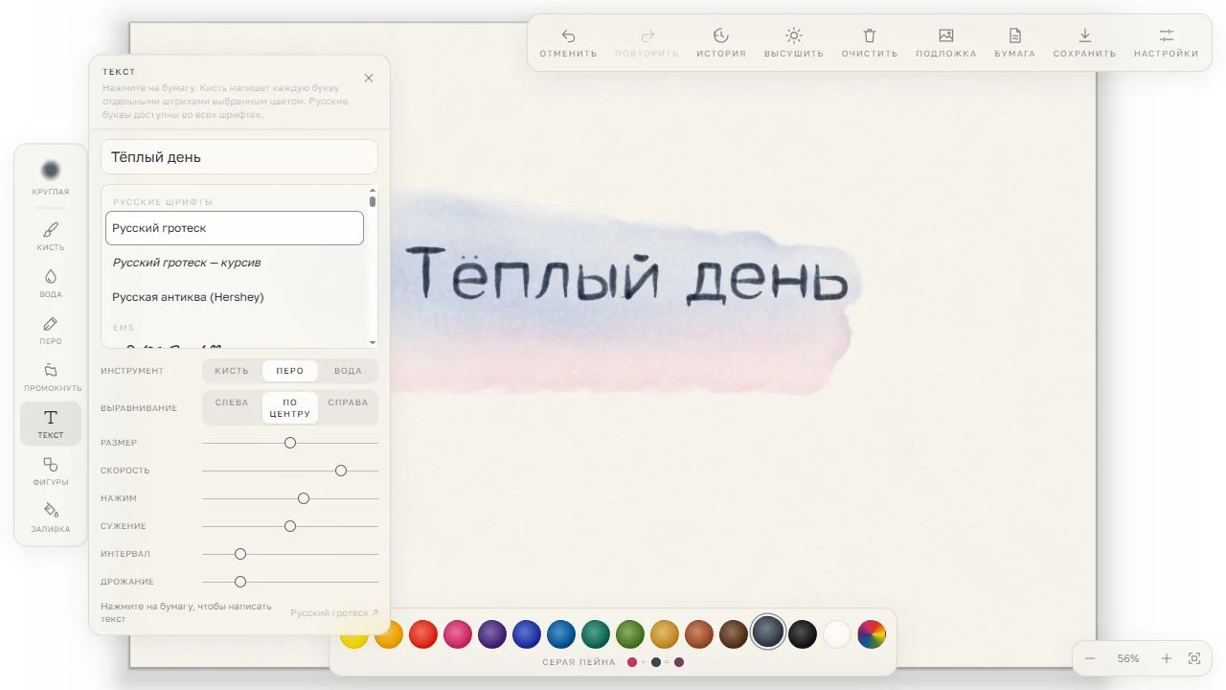Choose Русская антиква (Hershey) font
Screen dimensions: 1226x690
(188, 297)
